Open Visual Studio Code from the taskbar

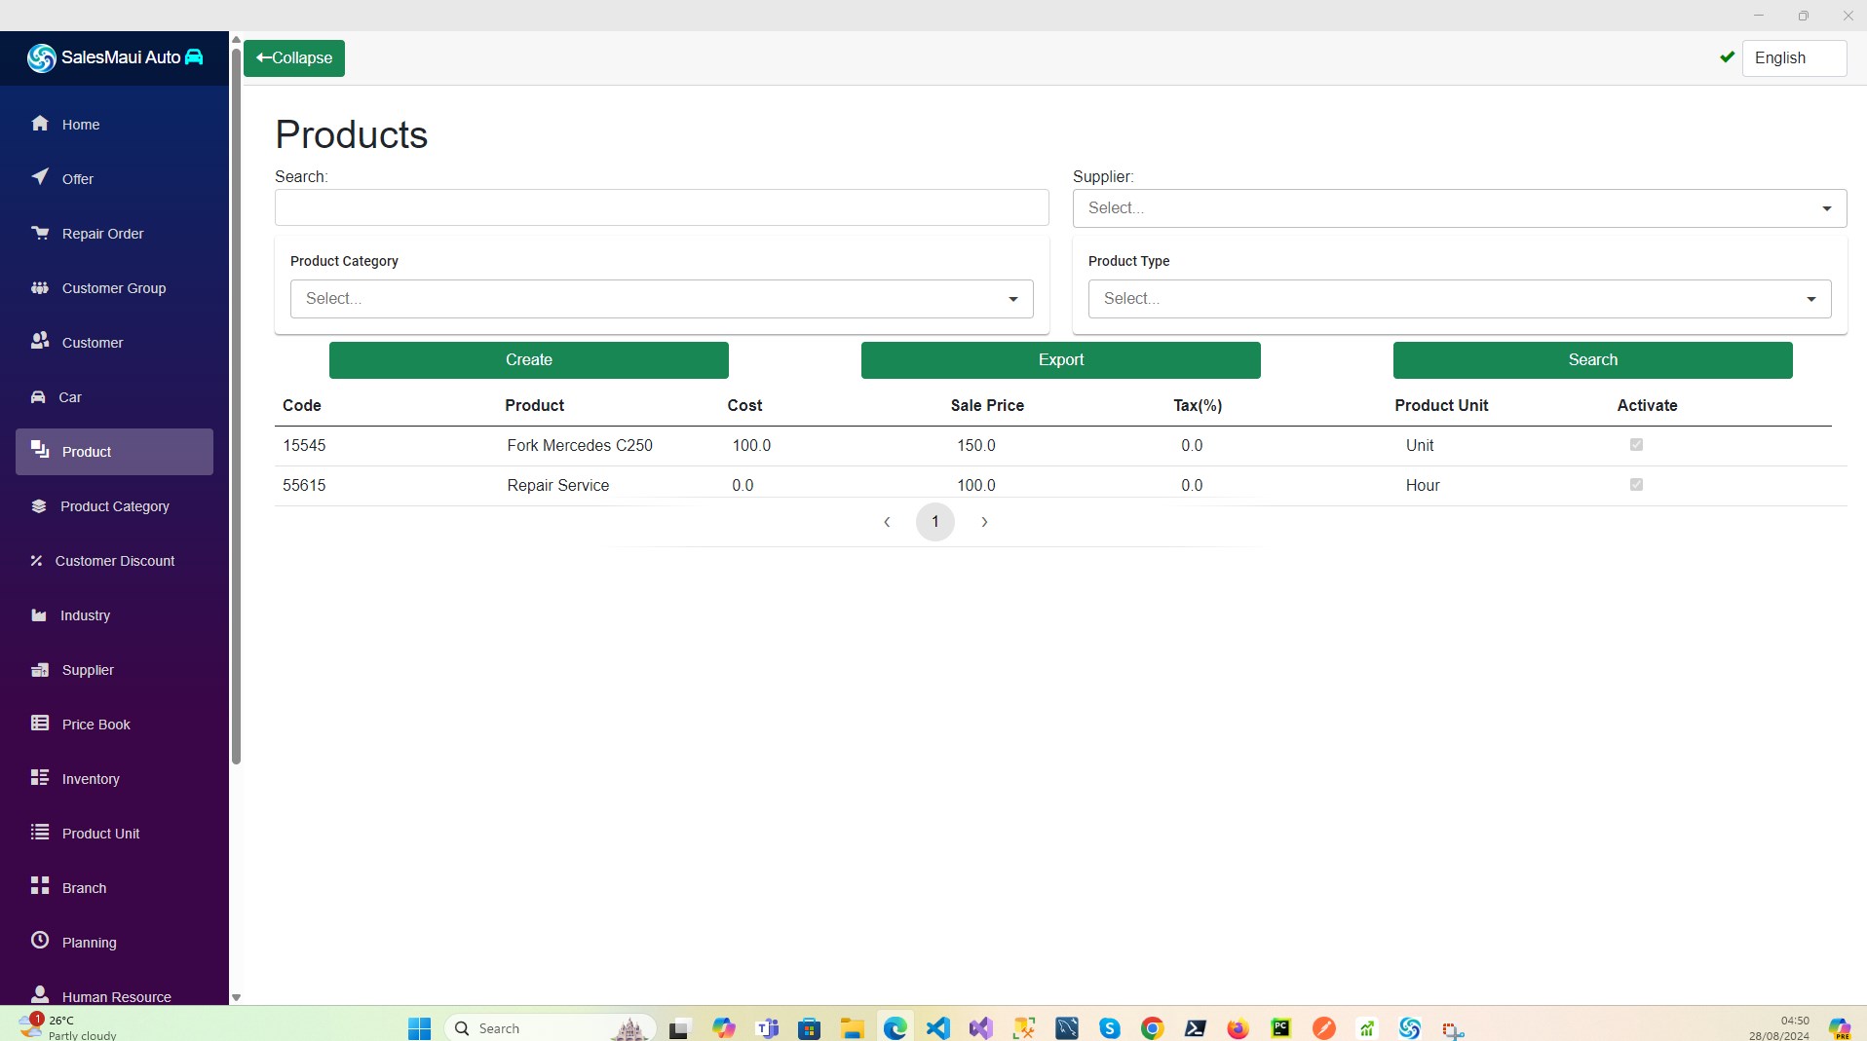[938, 1028]
